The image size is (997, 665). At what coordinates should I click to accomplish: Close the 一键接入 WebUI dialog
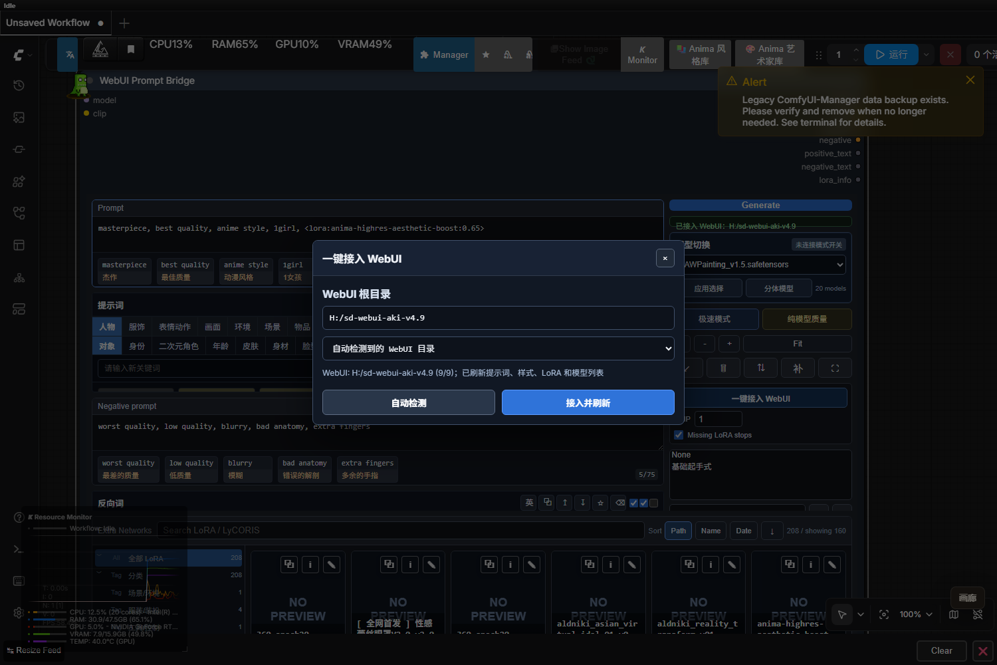pyautogui.click(x=665, y=258)
